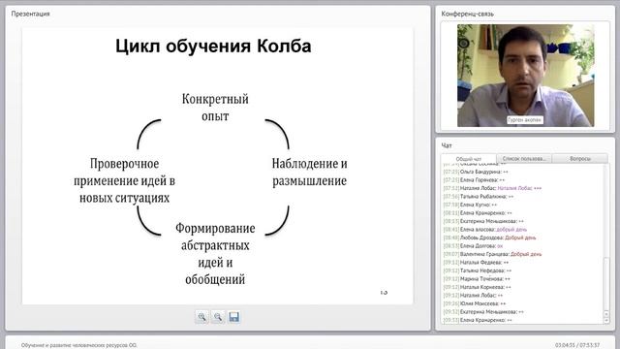Screen dimensions: 620x349
Task: Open the Список пользователей tab
Action: [x=524, y=159]
